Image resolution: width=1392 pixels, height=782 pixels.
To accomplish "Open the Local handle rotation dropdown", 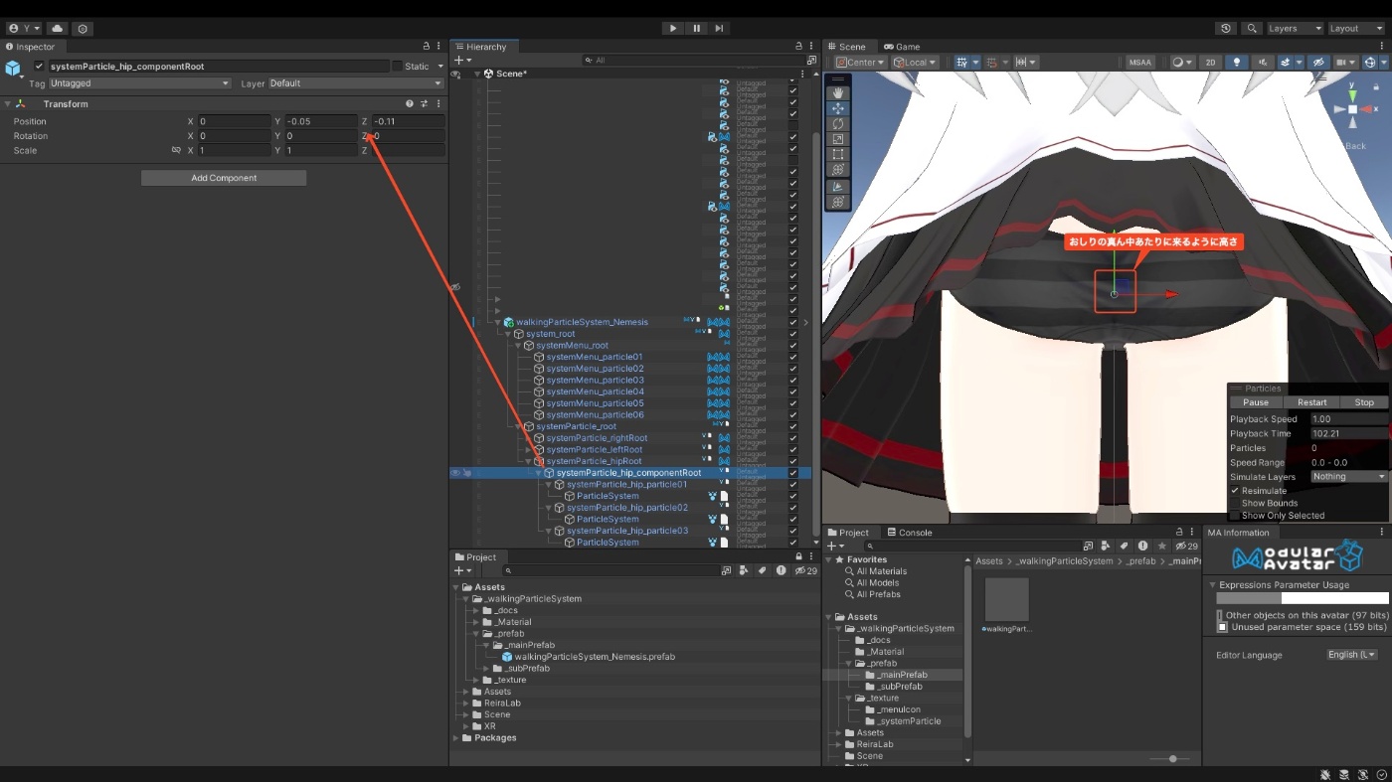I will 915,62.
